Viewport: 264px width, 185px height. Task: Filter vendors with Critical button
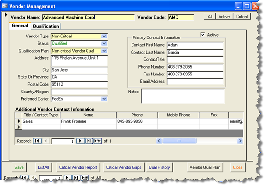click(242, 17)
